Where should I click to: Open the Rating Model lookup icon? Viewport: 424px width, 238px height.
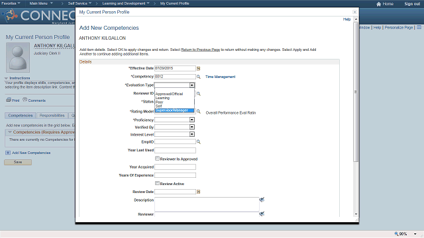tap(199, 112)
